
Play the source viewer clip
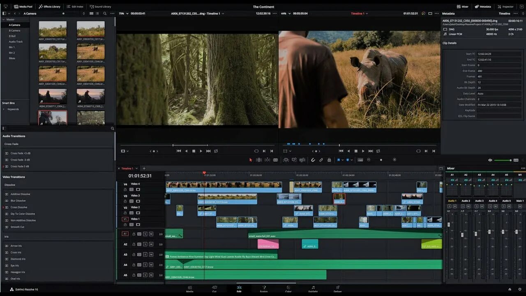(201, 151)
